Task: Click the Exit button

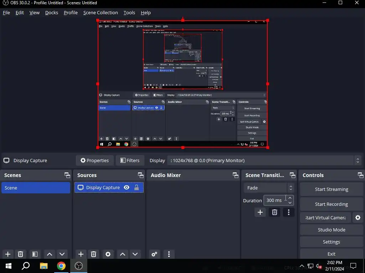Action: pos(331,254)
